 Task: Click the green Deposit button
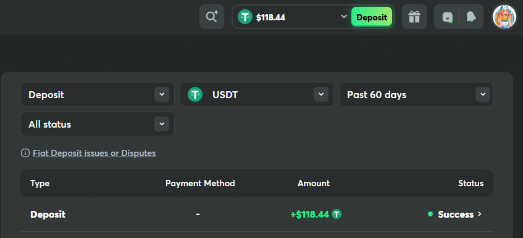click(x=372, y=17)
